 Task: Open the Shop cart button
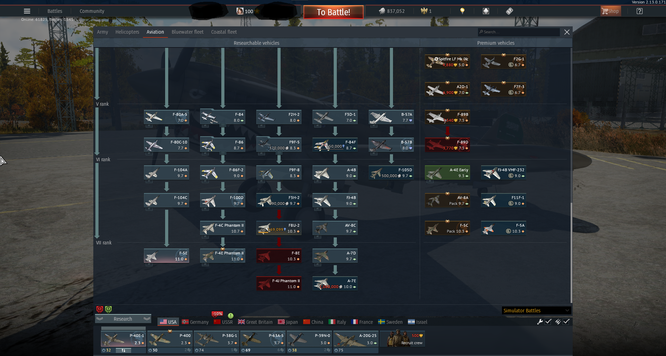610,11
